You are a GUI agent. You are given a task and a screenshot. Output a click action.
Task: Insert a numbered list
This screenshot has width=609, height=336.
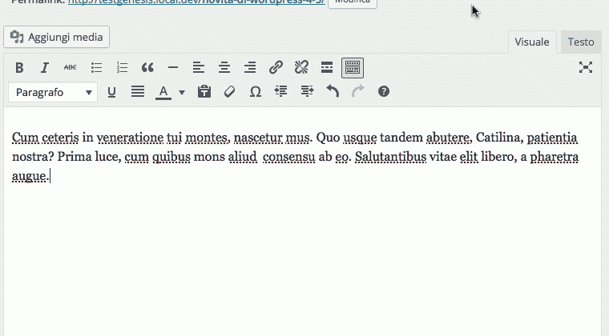122,67
